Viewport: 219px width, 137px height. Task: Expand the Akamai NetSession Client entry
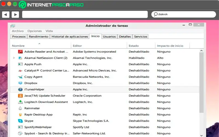coord(14,58)
